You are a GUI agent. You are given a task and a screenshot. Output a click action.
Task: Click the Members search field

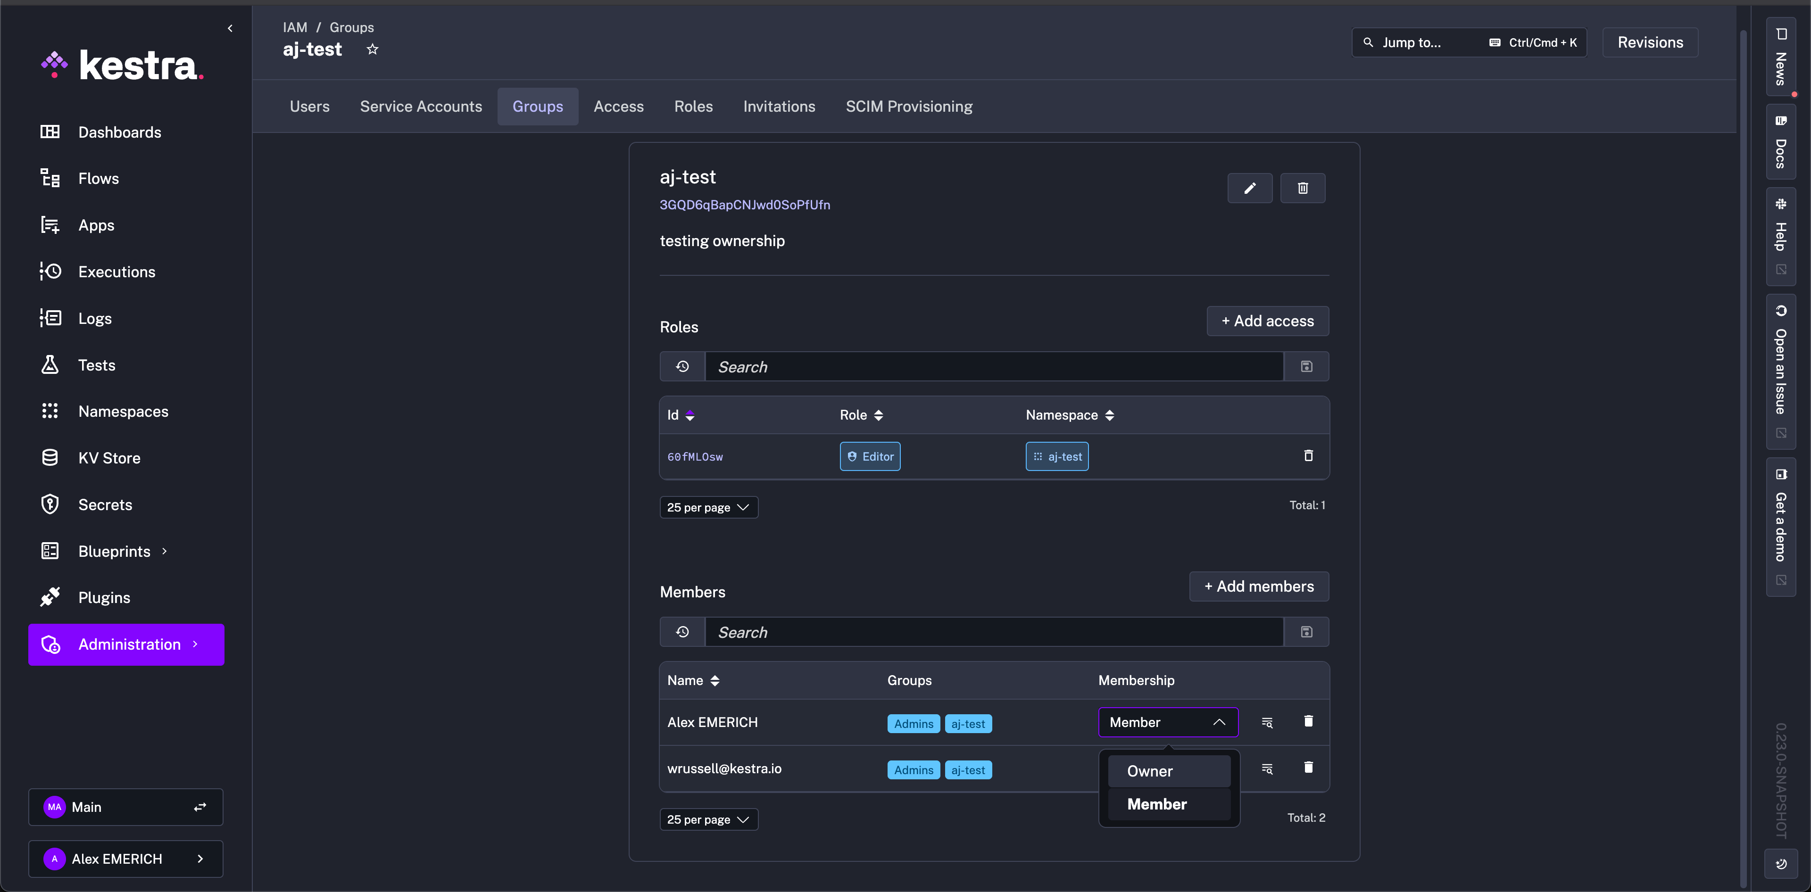click(993, 632)
